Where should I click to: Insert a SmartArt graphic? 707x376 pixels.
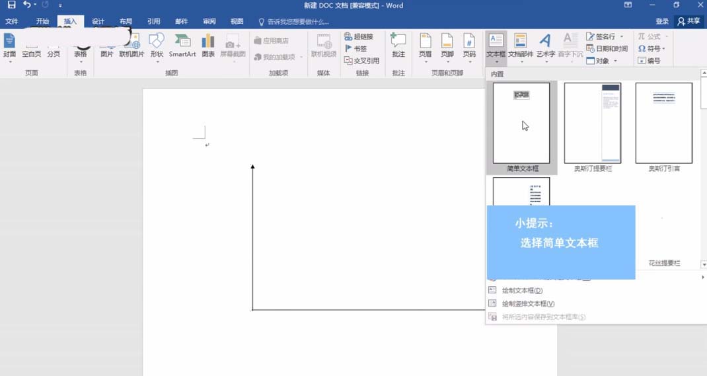click(x=182, y=45)
